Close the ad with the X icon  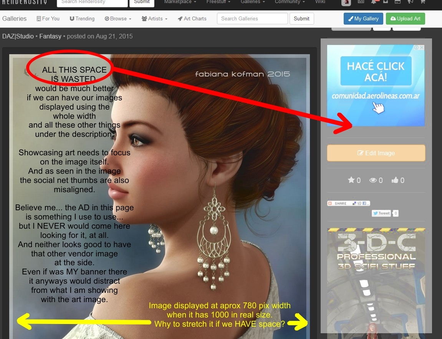422,48
